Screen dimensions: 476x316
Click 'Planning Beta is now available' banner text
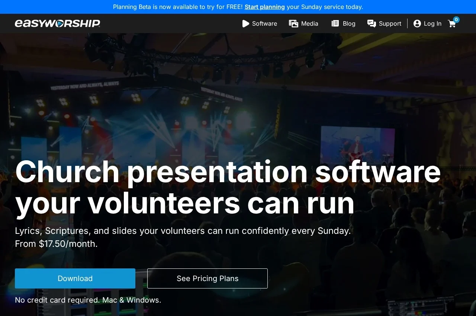click(x=178, y=7)
